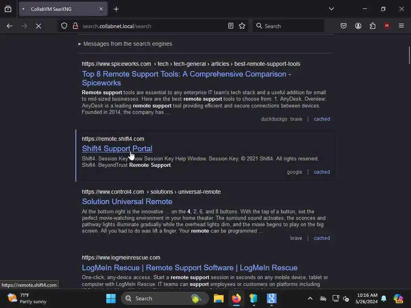Open the Firefox application menu

[401, 26]
